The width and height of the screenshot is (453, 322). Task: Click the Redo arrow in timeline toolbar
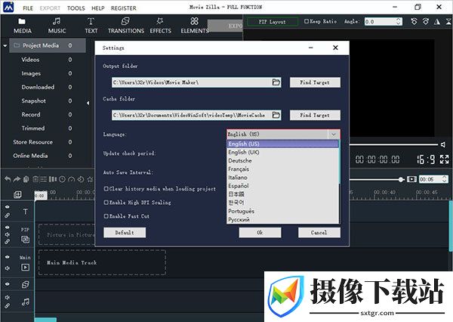(17, 179)
